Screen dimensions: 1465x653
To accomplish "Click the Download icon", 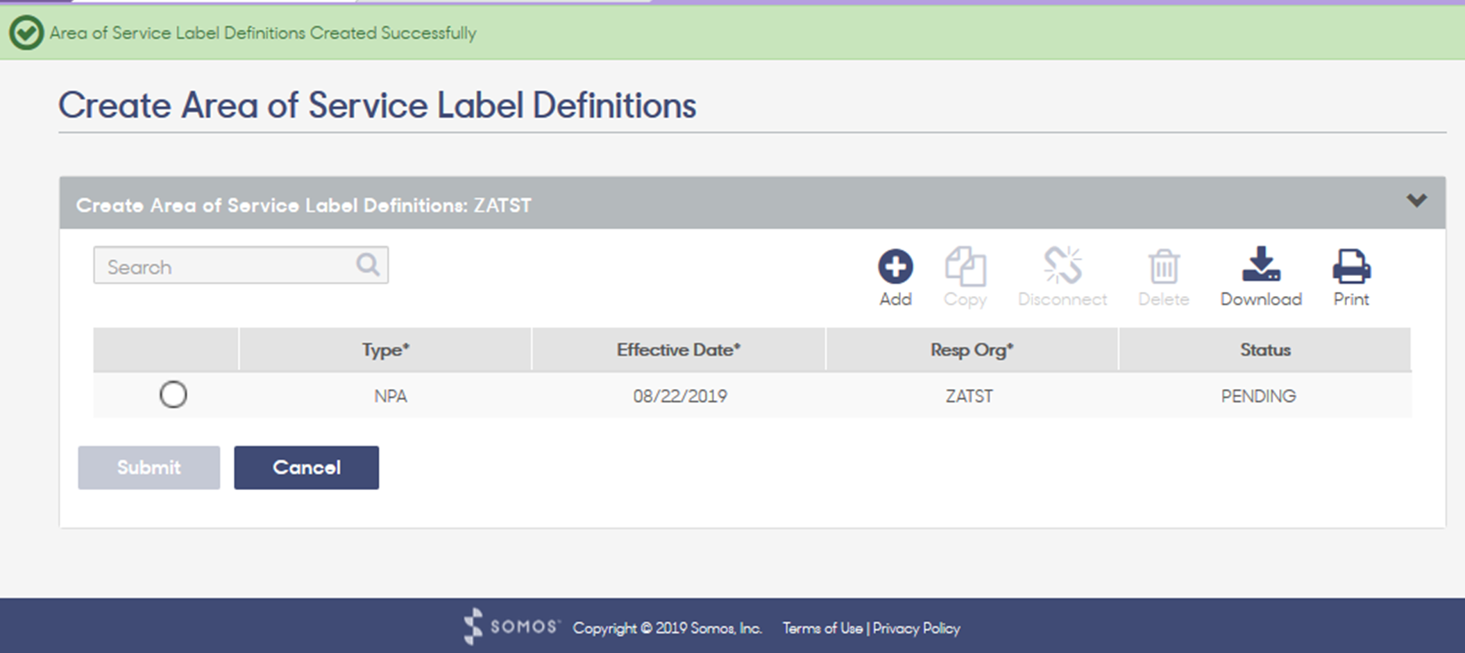I will [1261, 264].
